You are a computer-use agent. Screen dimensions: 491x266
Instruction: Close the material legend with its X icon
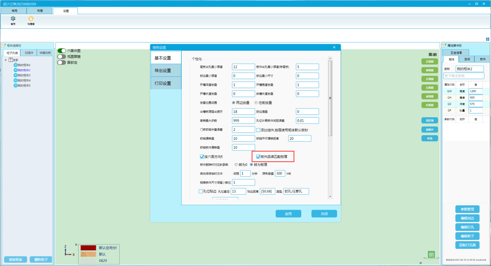tap(76, 245)
